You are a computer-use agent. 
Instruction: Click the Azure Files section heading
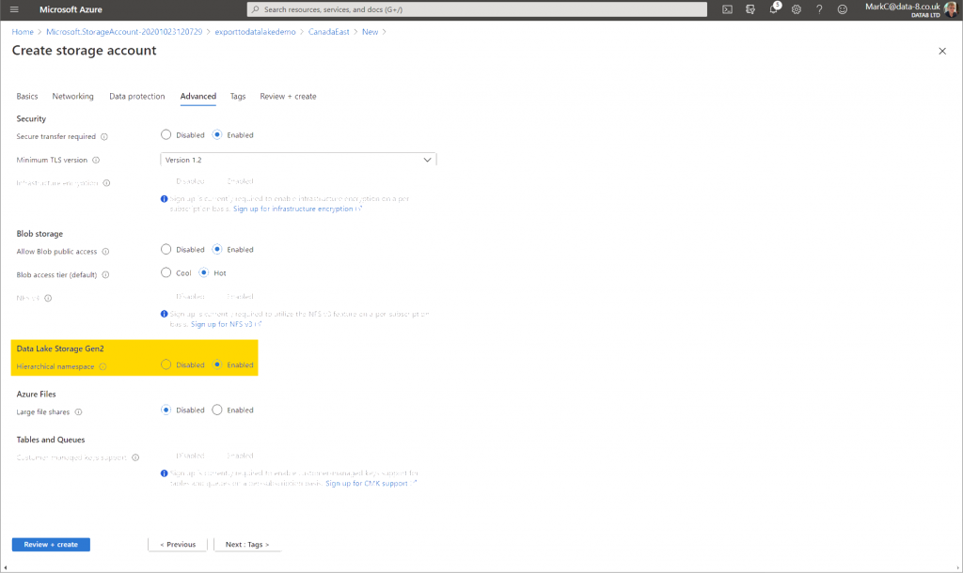[37, 394]
